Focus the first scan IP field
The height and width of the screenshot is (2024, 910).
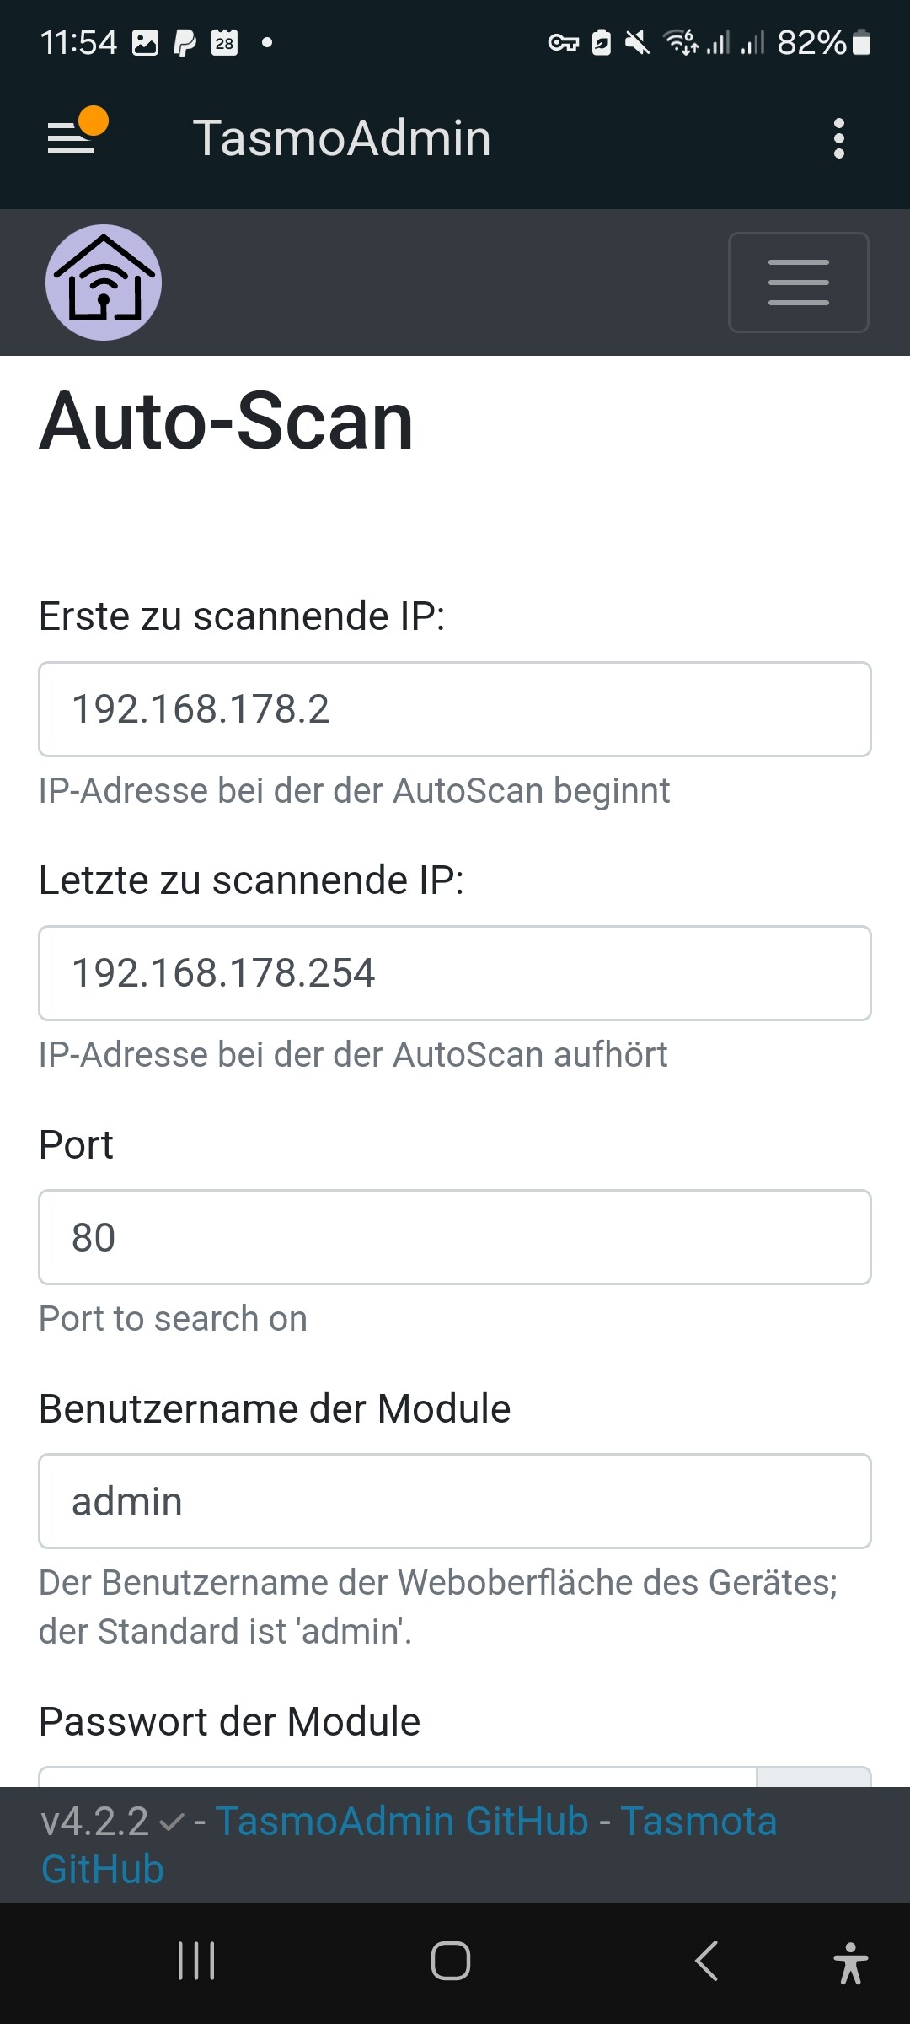(x=455, y=709)
